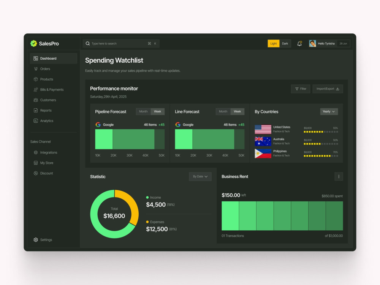Viewport: 380px width, 285px height.
Task: Click the download arrow icon in Import/Export
Action: point(337,89)
